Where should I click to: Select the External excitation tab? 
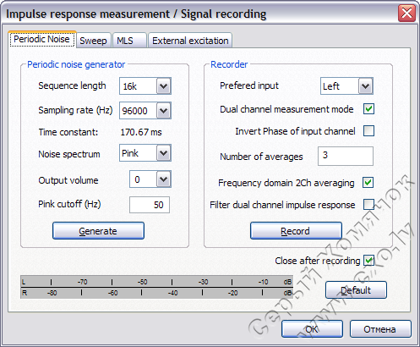(x=190, y=41)
